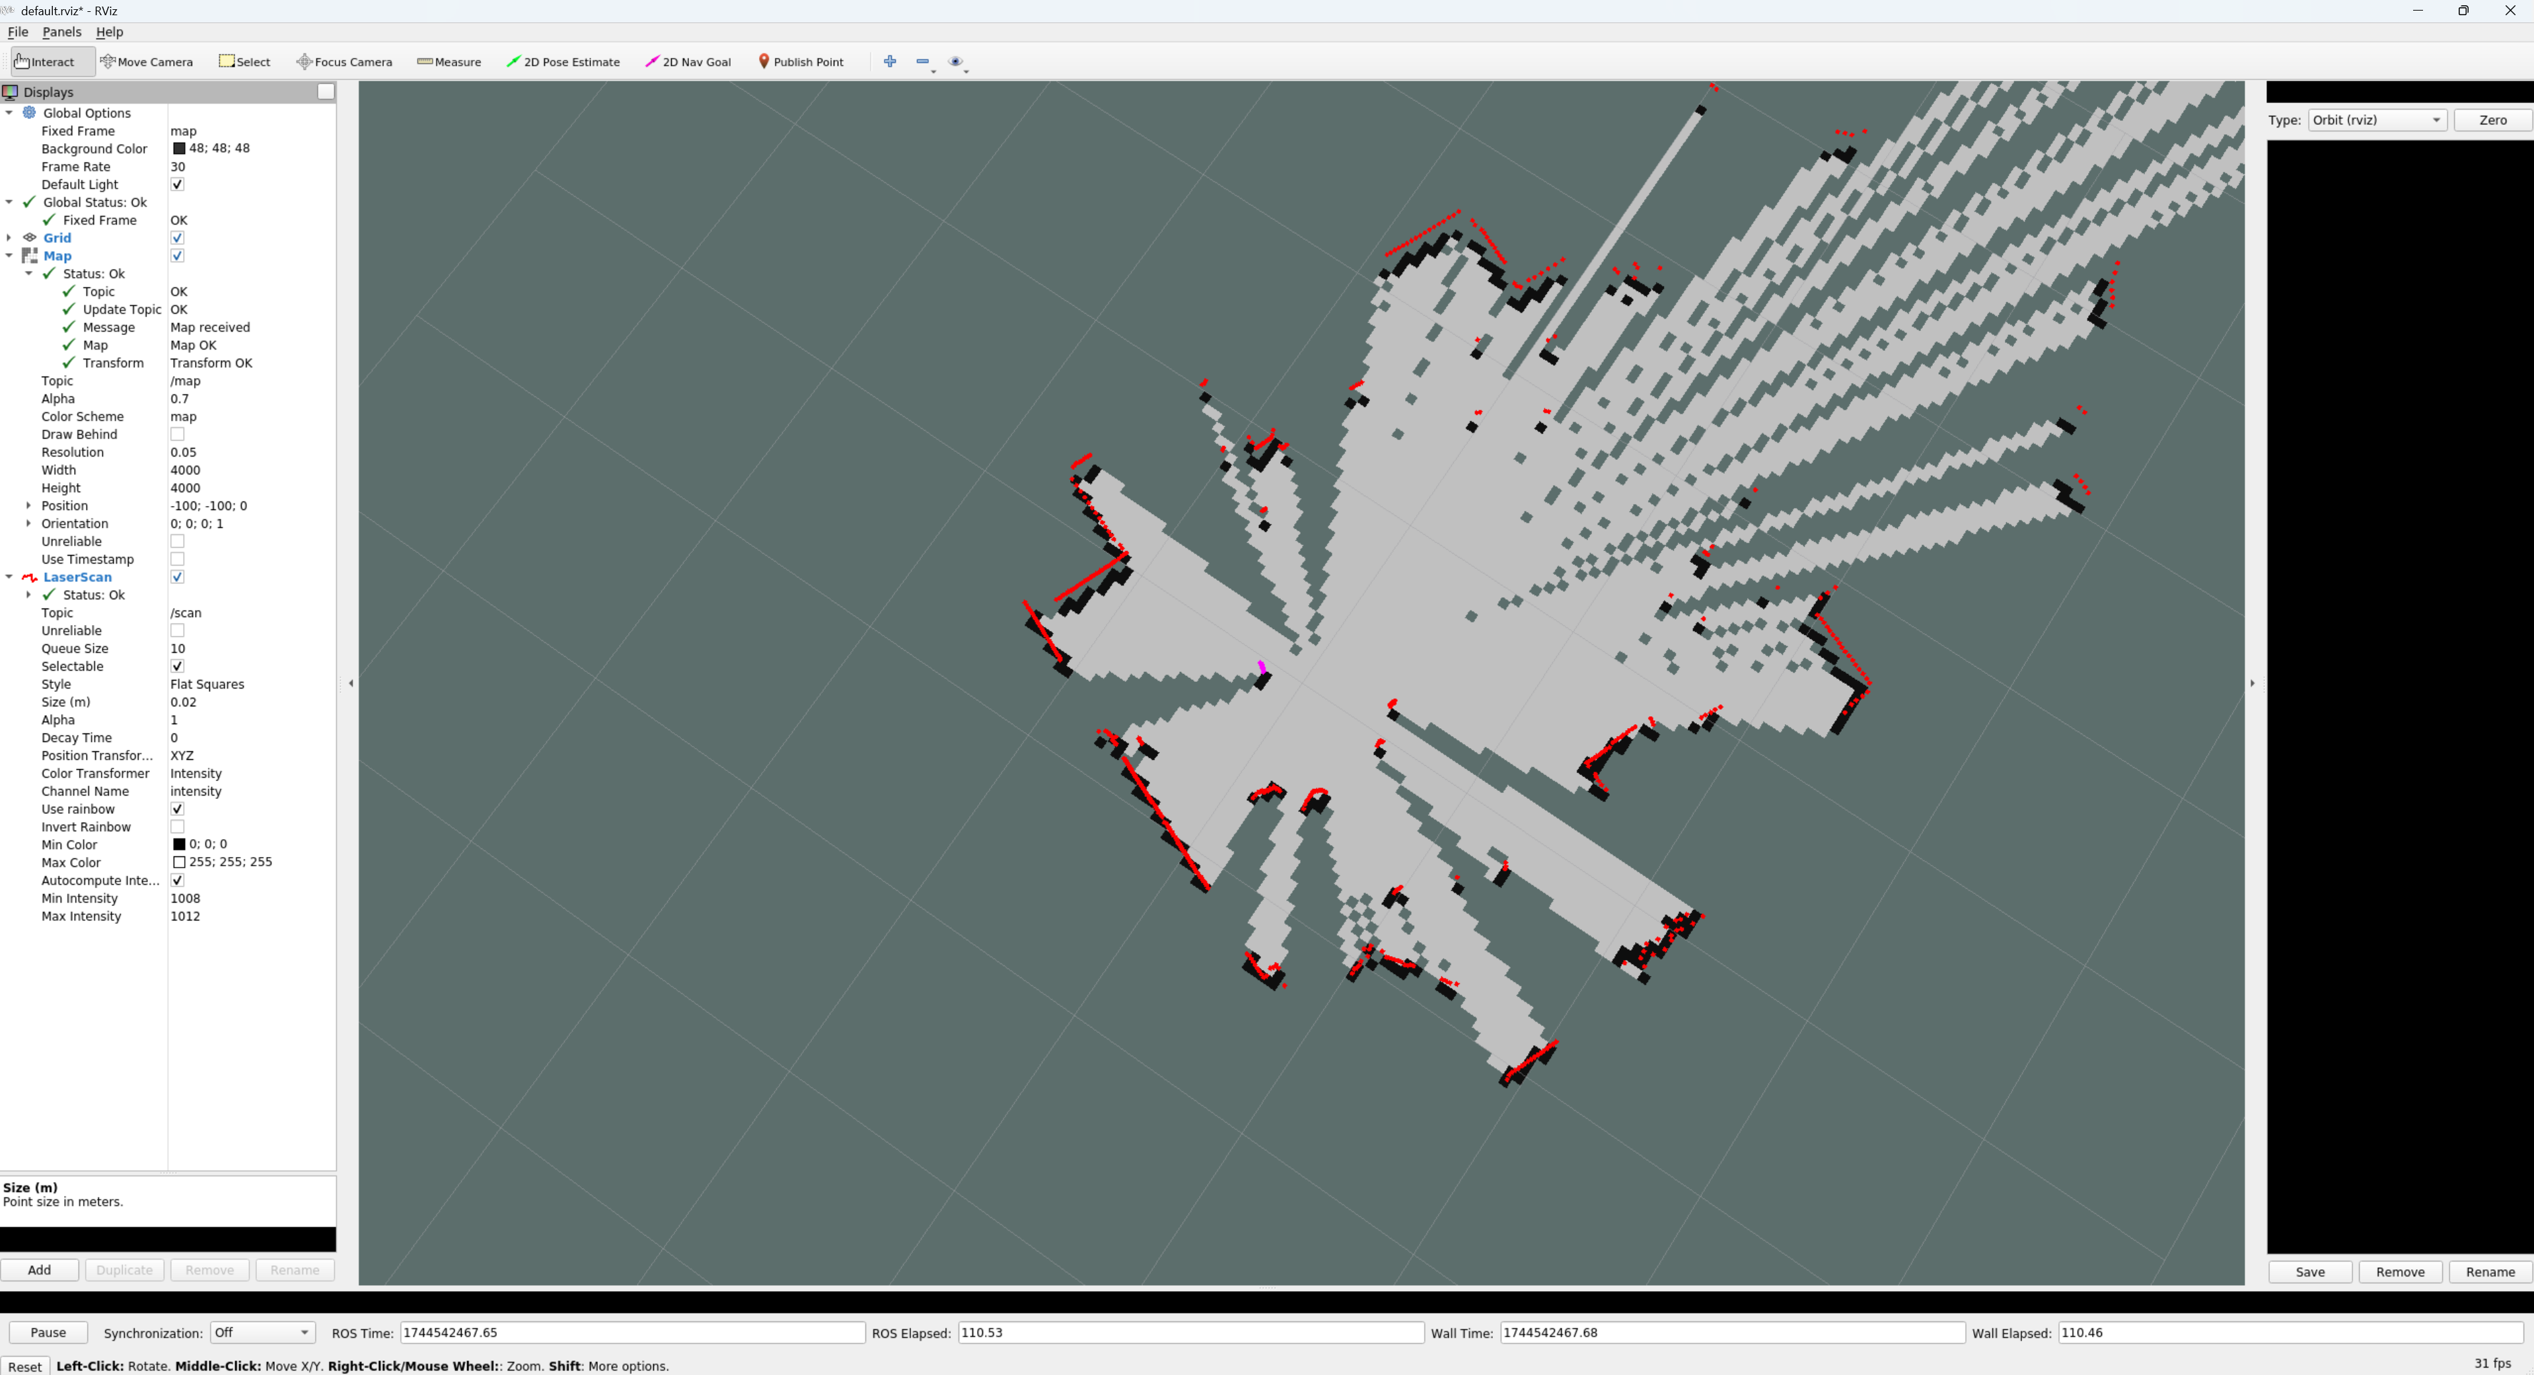Choose the Select tool

[244, 61]
